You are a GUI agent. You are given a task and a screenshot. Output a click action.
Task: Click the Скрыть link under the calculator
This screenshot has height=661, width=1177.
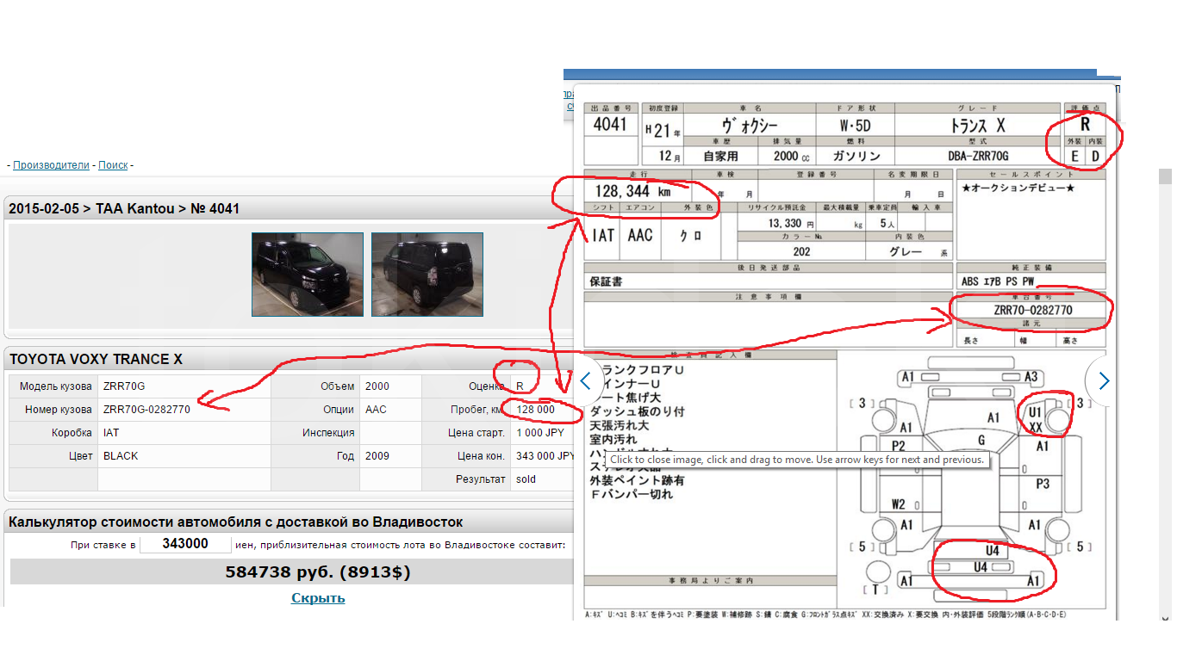point(318,598)
